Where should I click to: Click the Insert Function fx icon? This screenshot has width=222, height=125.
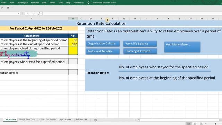[x=39, y=14]
